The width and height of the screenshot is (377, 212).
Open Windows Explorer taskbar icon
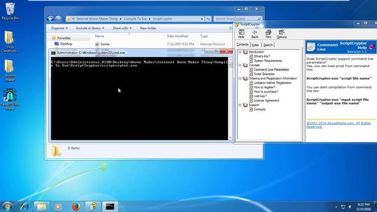41,207
